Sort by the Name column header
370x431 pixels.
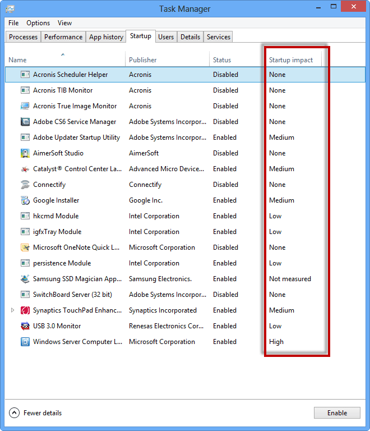65,59
